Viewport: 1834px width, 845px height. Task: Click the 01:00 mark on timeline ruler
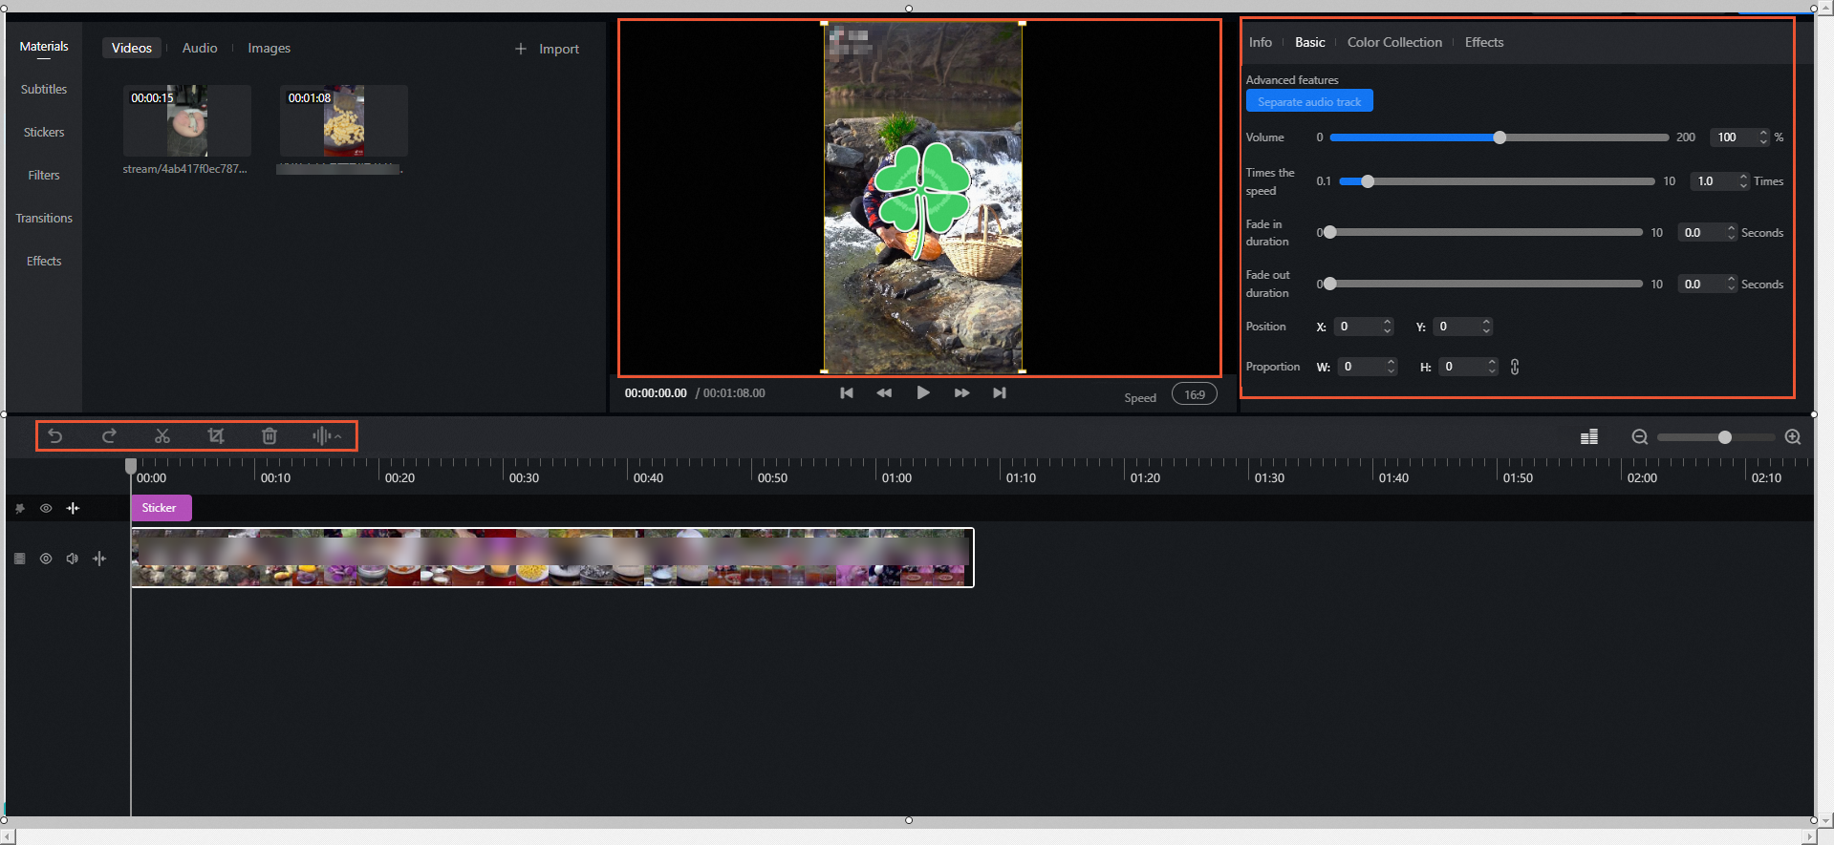click(896, 477)
